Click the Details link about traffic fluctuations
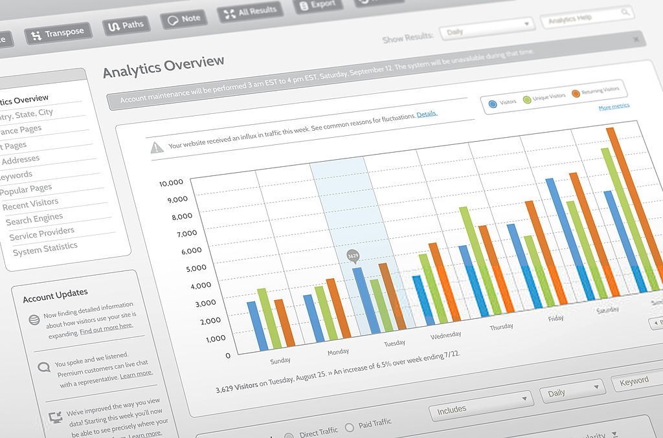 (x=426, y=113)
